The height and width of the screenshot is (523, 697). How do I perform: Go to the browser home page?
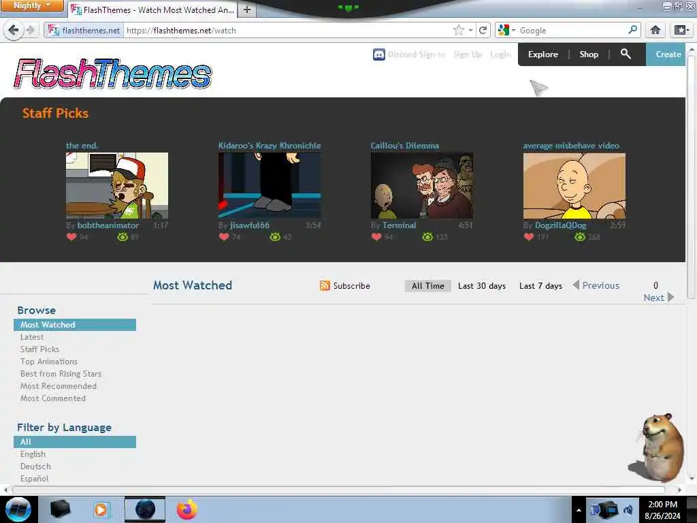655,30
